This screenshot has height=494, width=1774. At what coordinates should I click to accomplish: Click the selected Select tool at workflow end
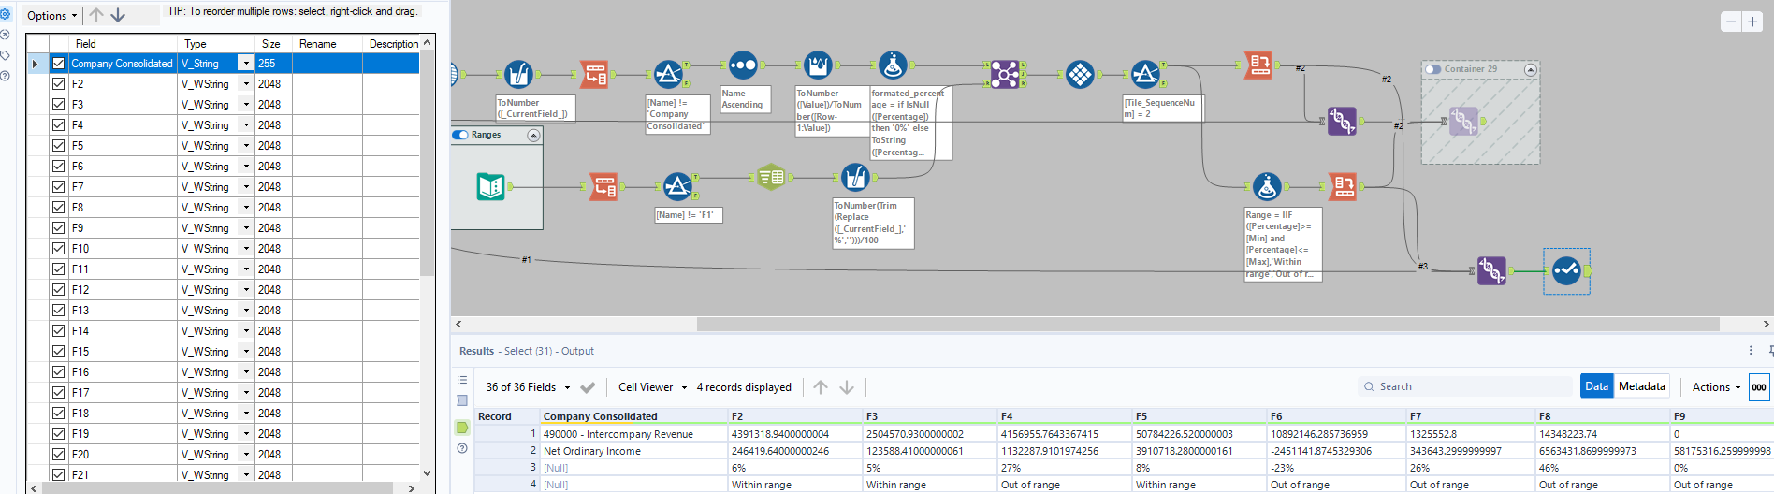coord(1566,271)
